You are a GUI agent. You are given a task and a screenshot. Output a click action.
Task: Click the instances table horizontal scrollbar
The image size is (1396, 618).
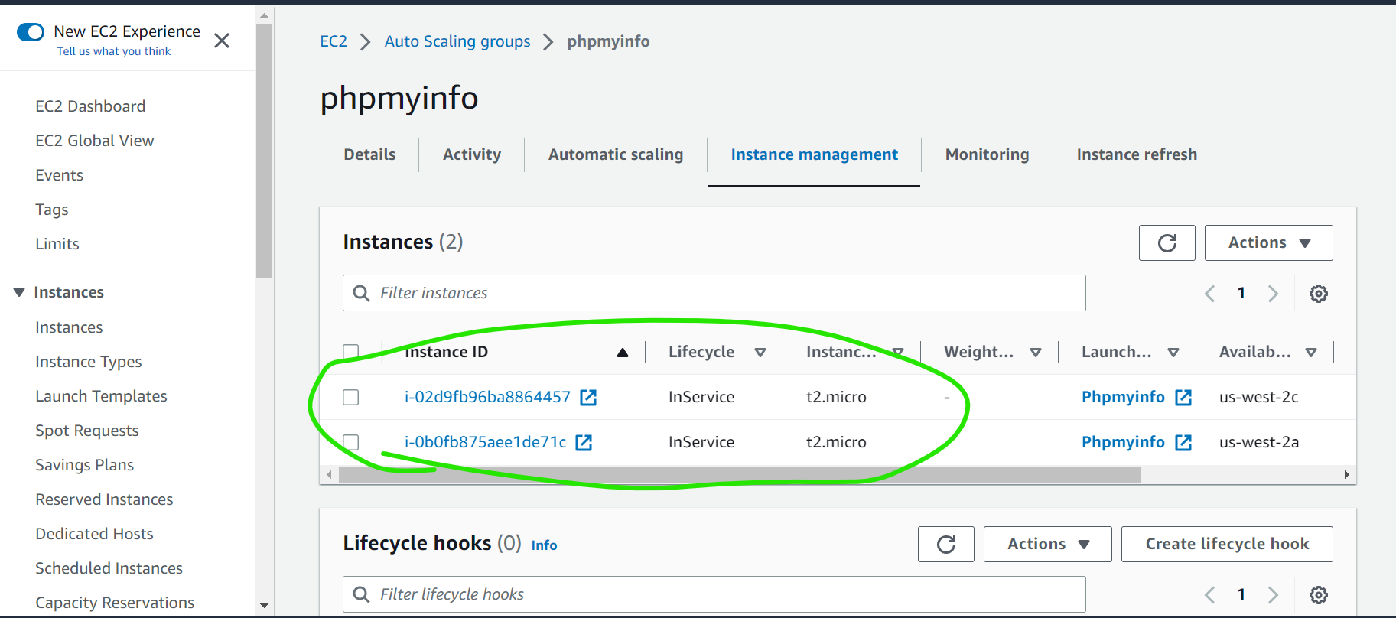[740, 474]
